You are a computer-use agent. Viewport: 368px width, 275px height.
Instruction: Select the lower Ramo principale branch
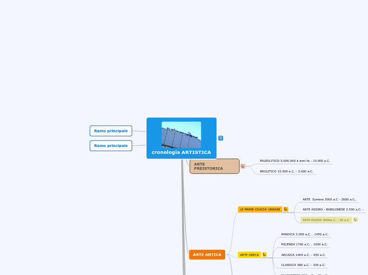pyautogui.click(x=111, y=145)
